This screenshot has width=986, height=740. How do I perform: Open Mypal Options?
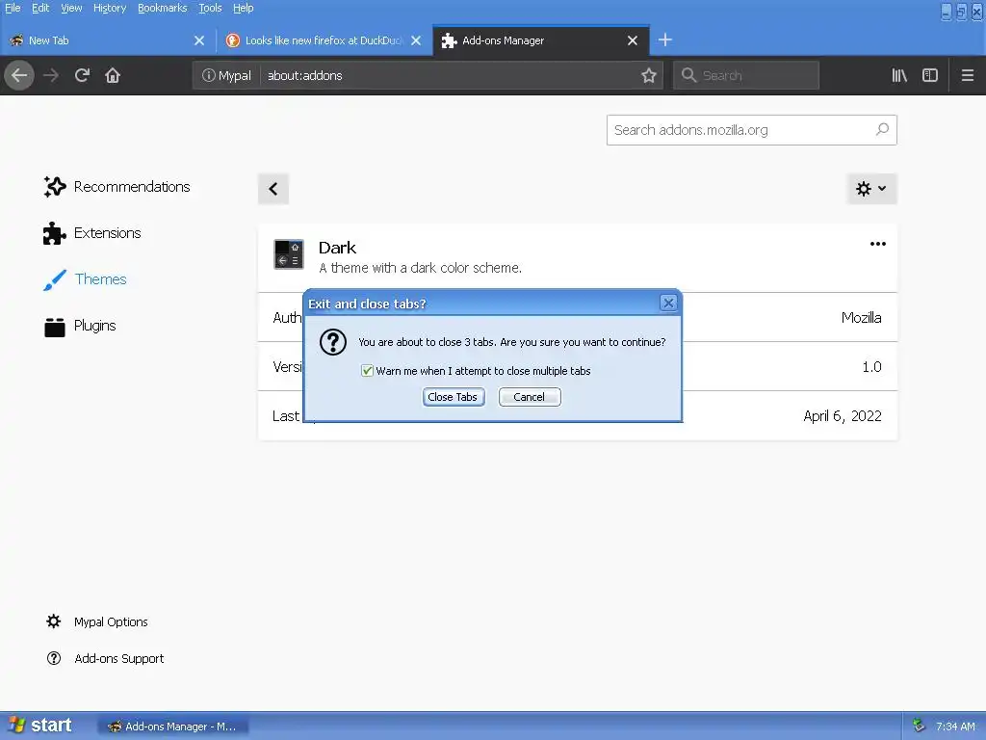pyautogui.click(x=97, y=621)
